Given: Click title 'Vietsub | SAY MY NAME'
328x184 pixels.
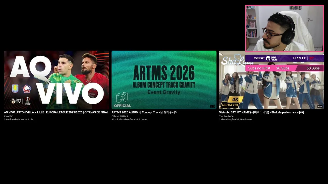Looking at the screenshot, I should (261, 112).
